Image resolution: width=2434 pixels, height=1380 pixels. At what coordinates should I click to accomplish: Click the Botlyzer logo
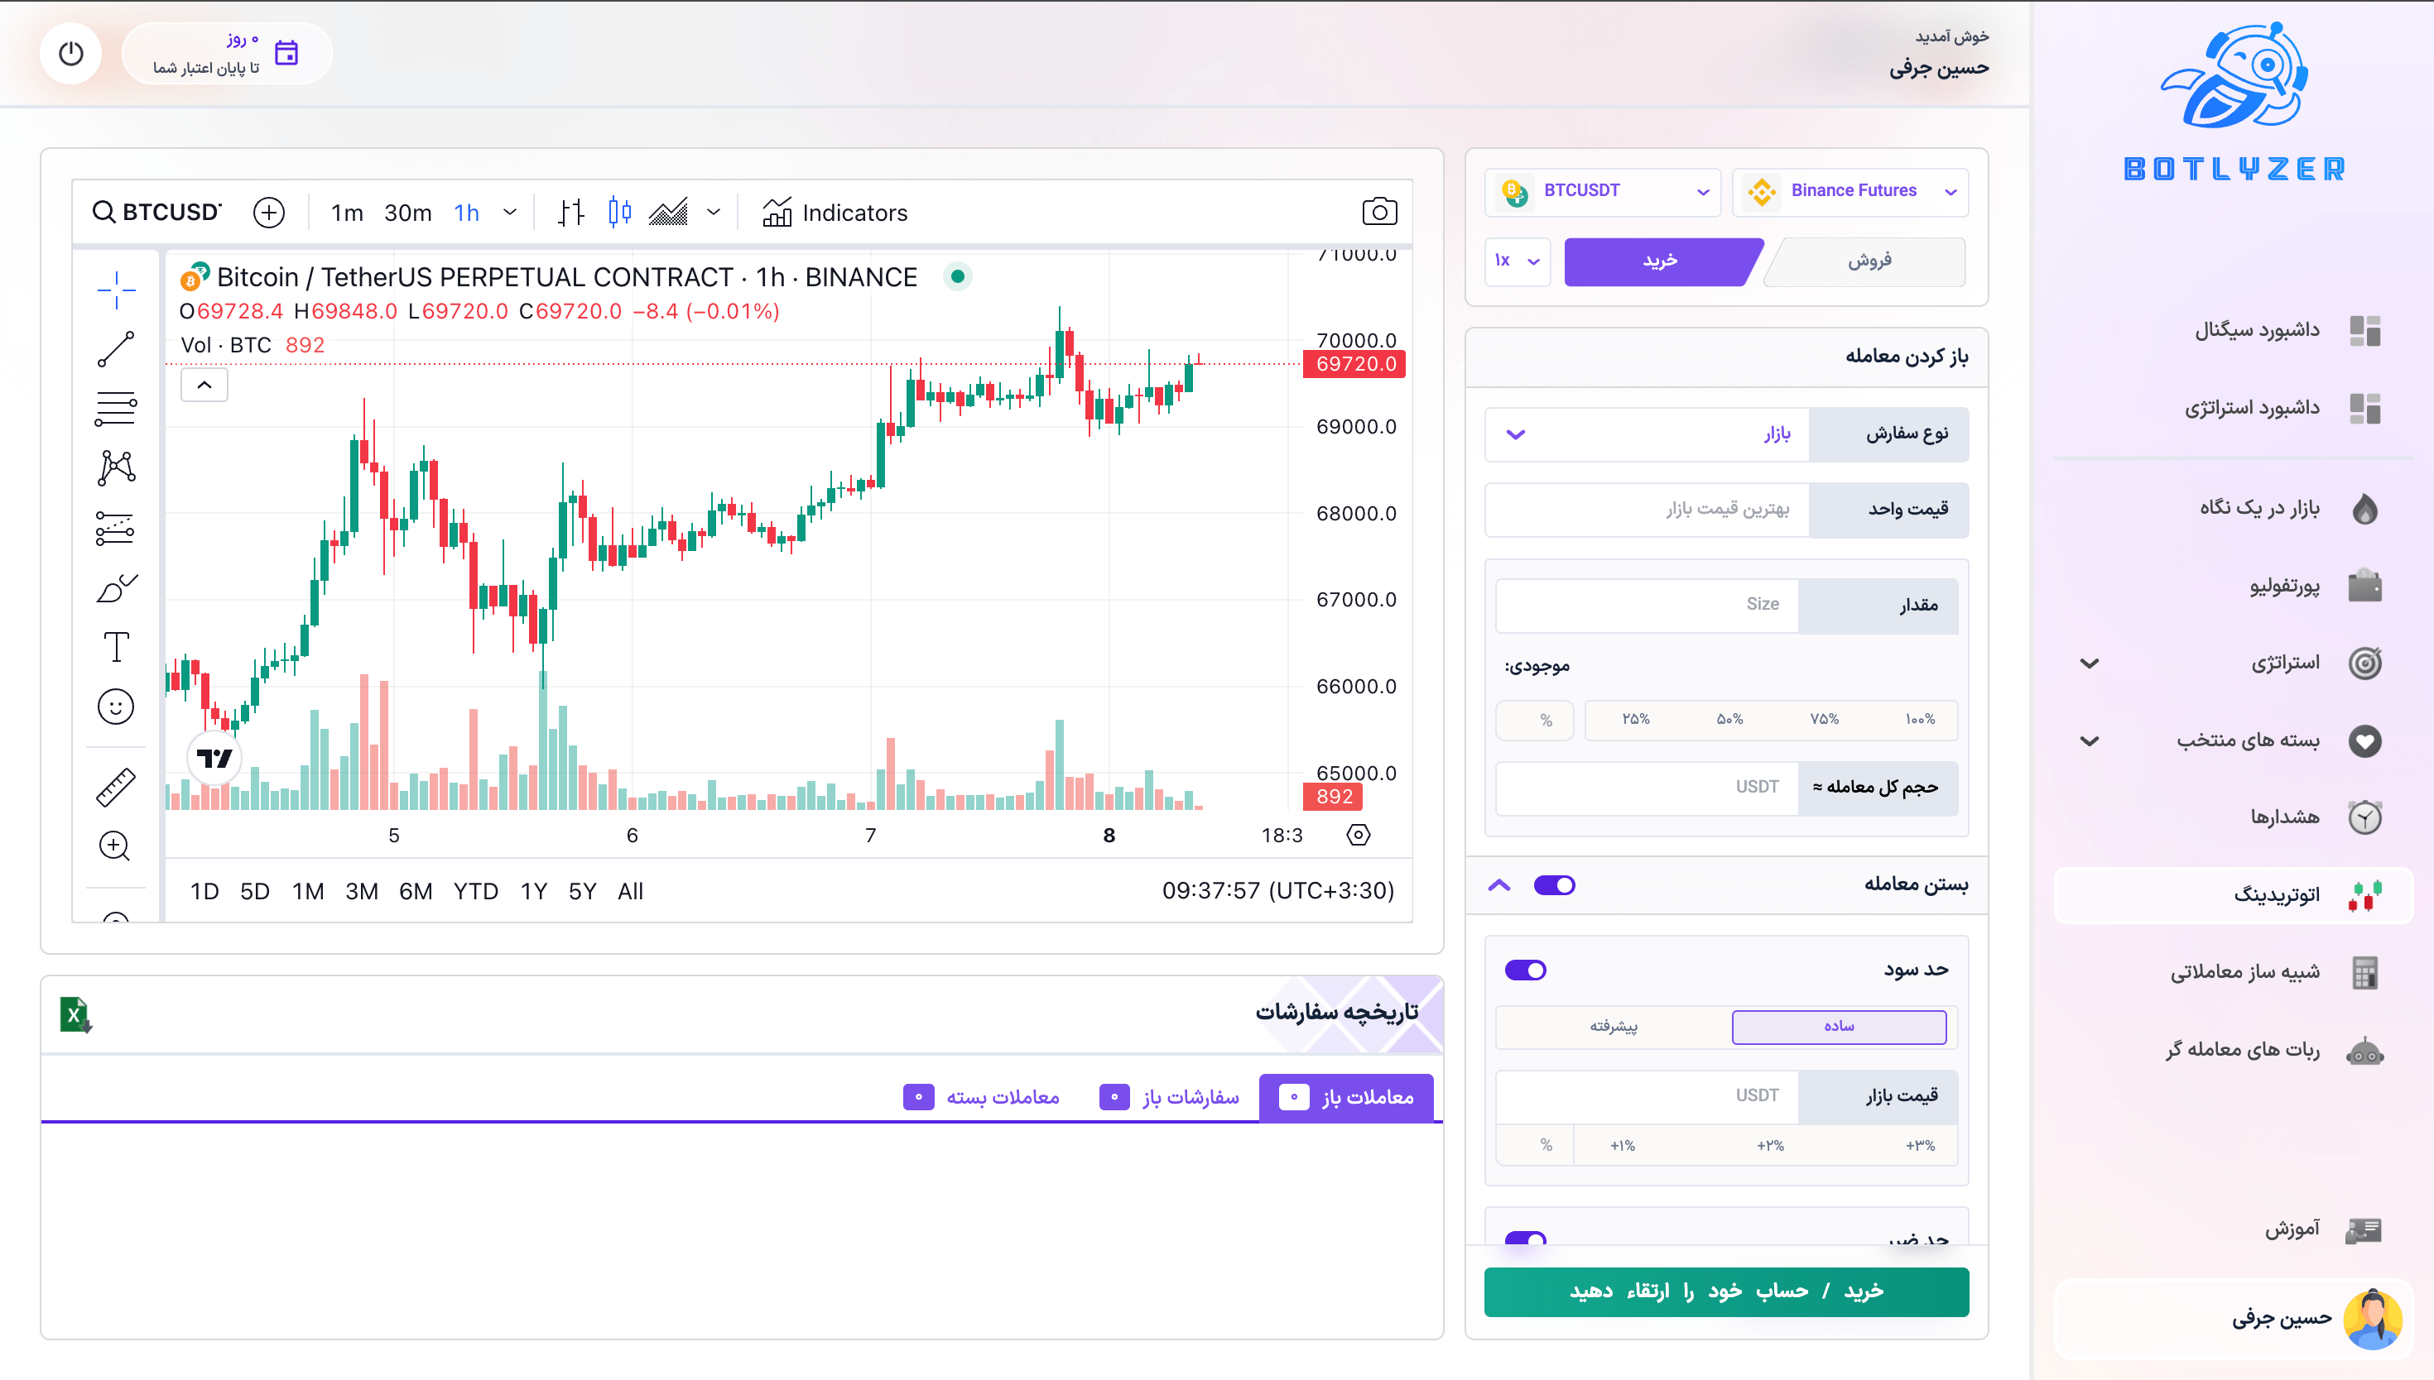[2234, 100]
